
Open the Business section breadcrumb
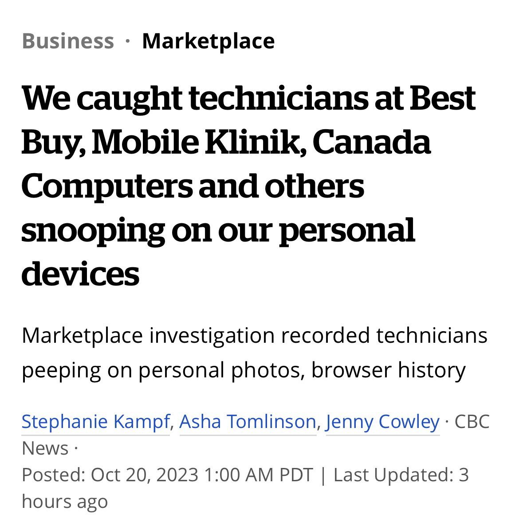point(68,41)
